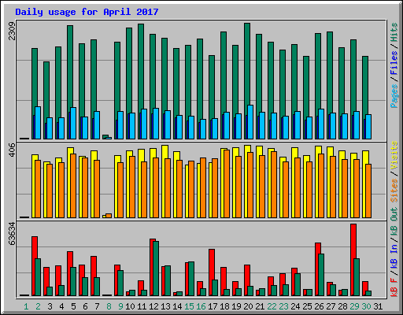This screenshot has height=315, width=403.
Task: Select the green kB Out bar on day 12
Action: click(x=156, y=269)
